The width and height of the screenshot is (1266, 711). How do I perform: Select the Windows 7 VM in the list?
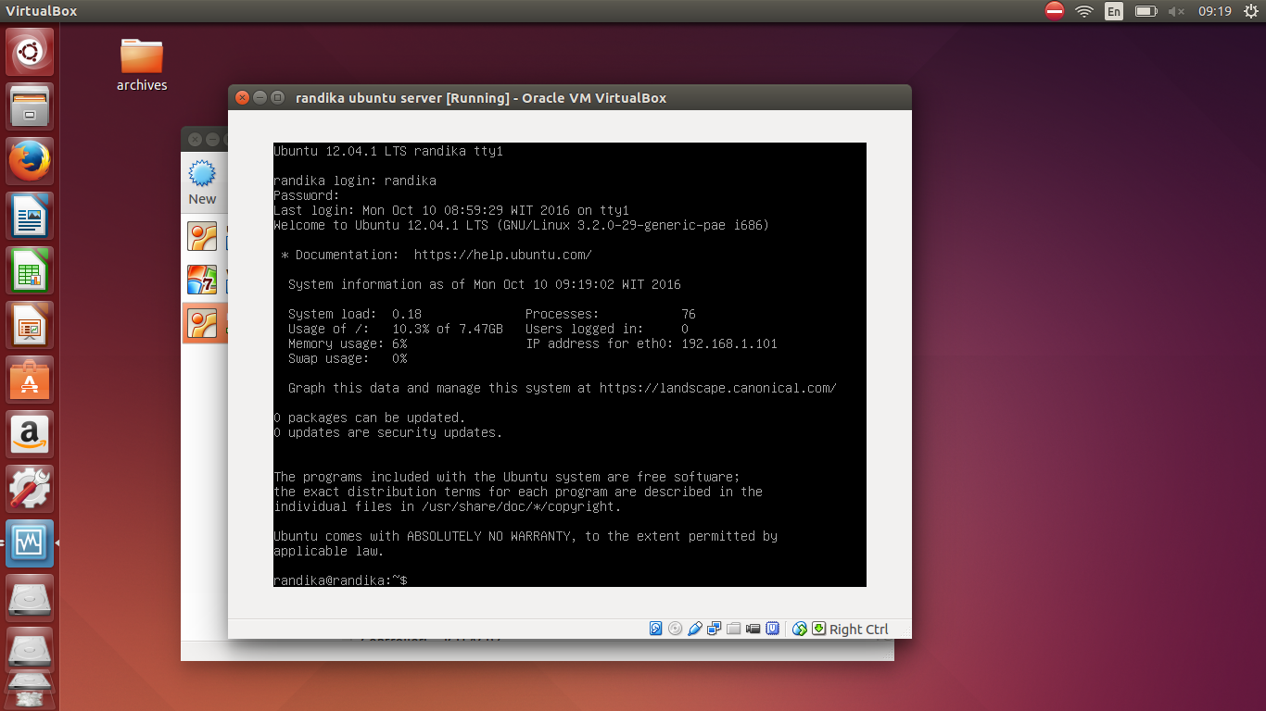coord(202,278)
